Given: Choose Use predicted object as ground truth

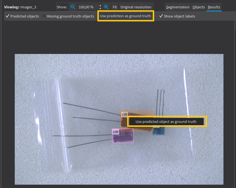Looking at the screenshot, I should point(167,121).
